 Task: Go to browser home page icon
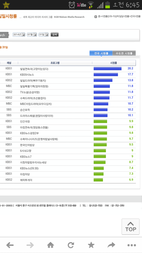click(51, 245)
